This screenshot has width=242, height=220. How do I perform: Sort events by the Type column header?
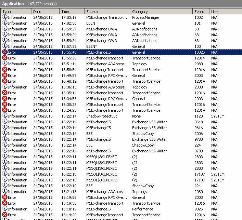click(x=16, y=12)
